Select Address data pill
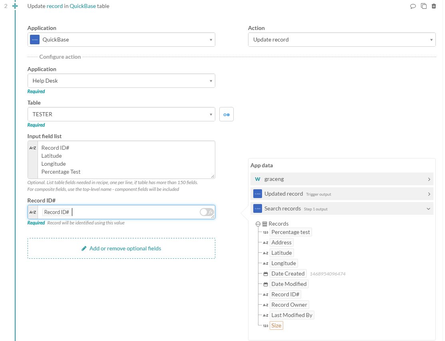This screenshot has width=445, height=341. coord(281,242)
